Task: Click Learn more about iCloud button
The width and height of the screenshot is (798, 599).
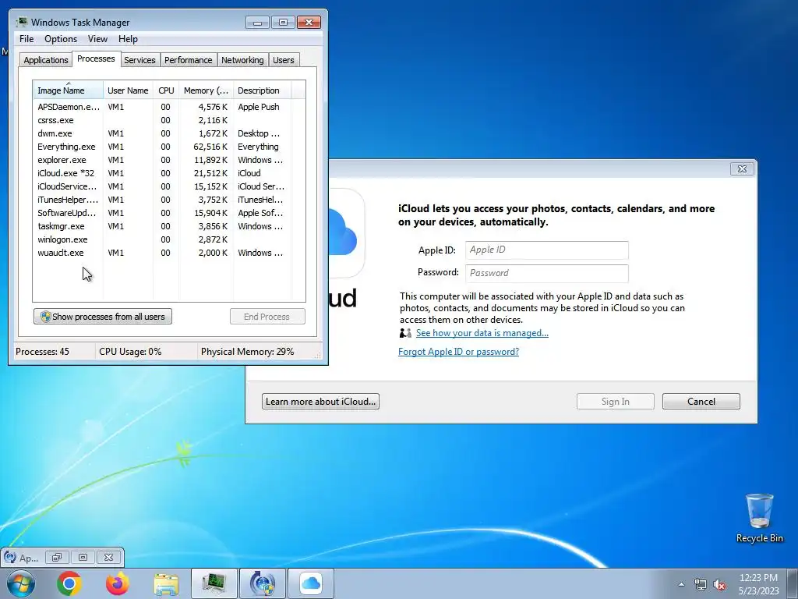Action: tap(320, 402)
